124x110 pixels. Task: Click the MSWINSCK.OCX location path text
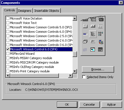51,90
